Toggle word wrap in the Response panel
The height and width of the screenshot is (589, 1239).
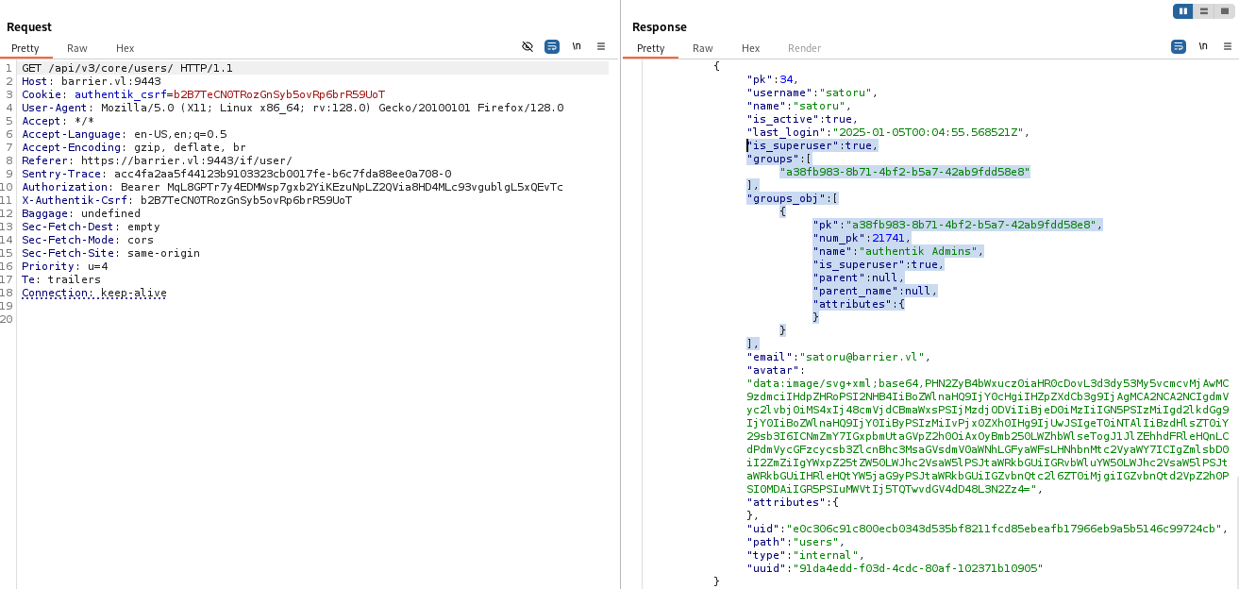1179,46
